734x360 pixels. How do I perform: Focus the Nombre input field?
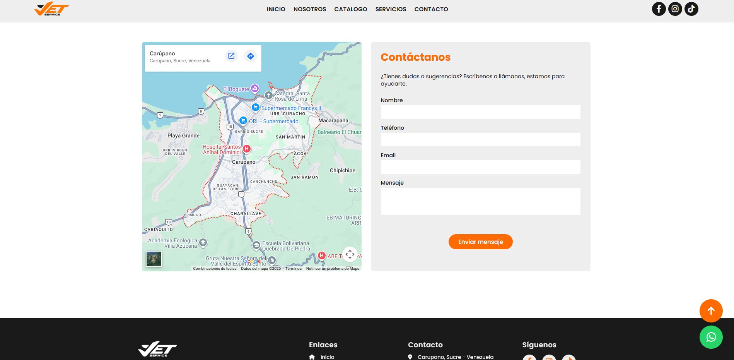tap(480, 112)
